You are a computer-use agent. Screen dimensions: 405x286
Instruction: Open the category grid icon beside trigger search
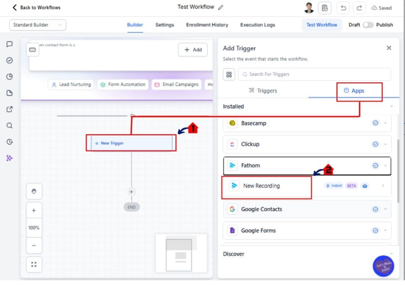(x=229, y=74)
